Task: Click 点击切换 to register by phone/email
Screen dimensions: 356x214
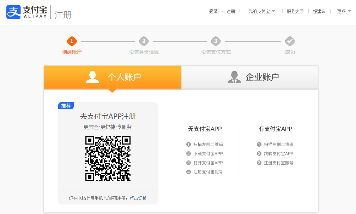Action: [x=138, y=198]
